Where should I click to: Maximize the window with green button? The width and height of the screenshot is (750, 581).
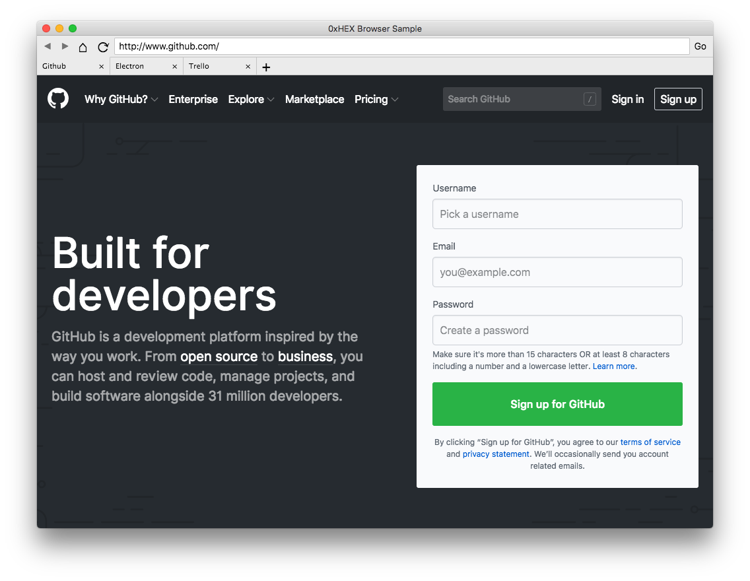click(x=73, y=28)
